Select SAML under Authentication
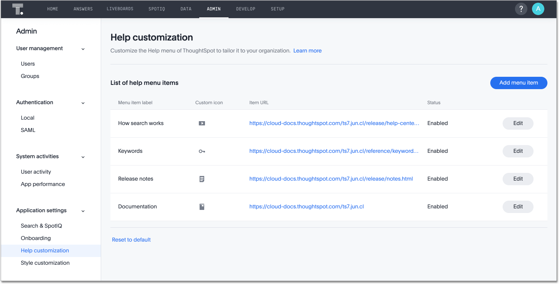Image resolution: width=559 pixels, height=284 pixels. pyautogui.click(x=28, y=130)
